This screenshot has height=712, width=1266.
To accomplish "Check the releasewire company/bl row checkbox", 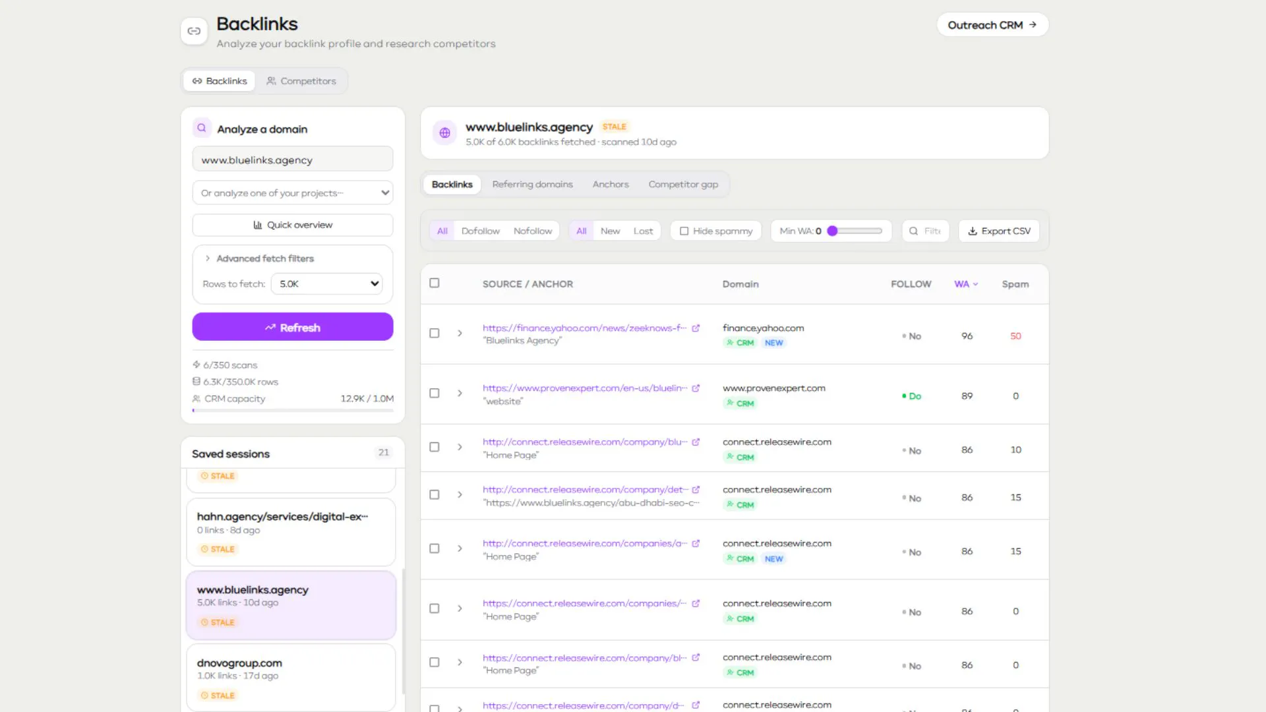I will coord(435,663).
